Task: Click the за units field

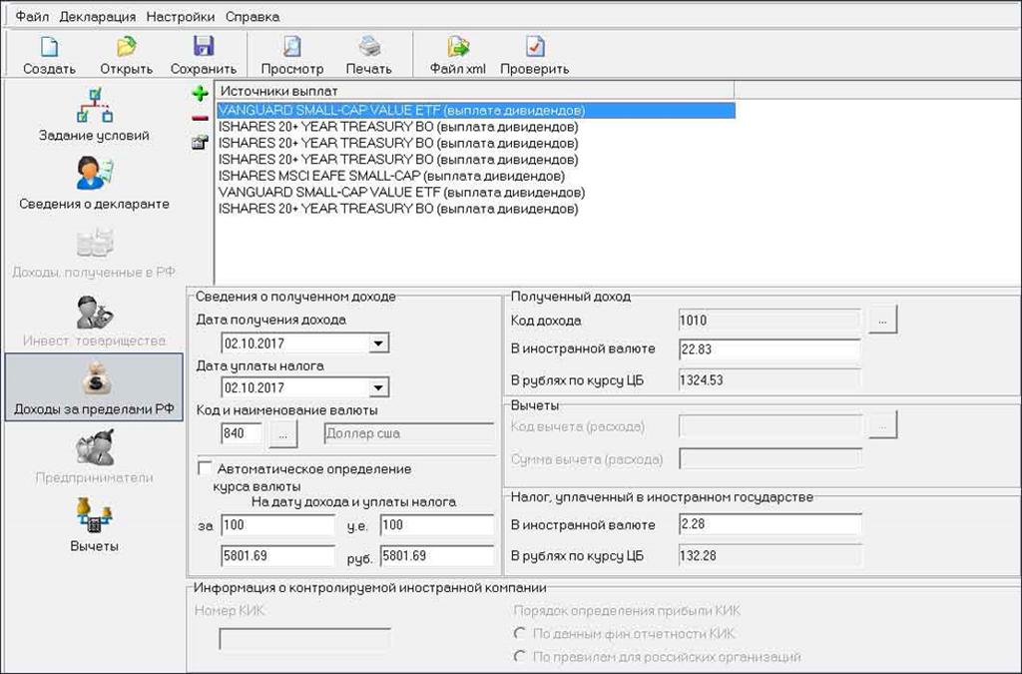Action: pyautogui.click(x=278, y=525)
